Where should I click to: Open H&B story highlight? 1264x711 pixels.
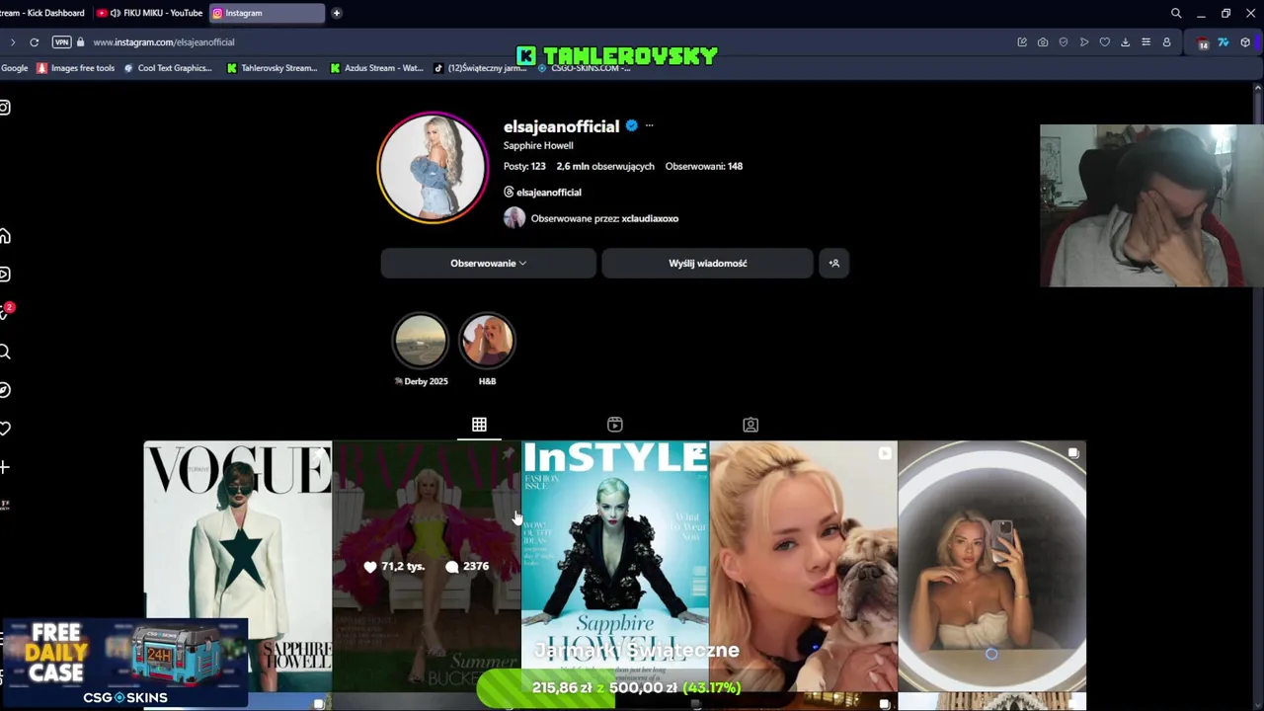pyautogui.click(x=487, y=350)
